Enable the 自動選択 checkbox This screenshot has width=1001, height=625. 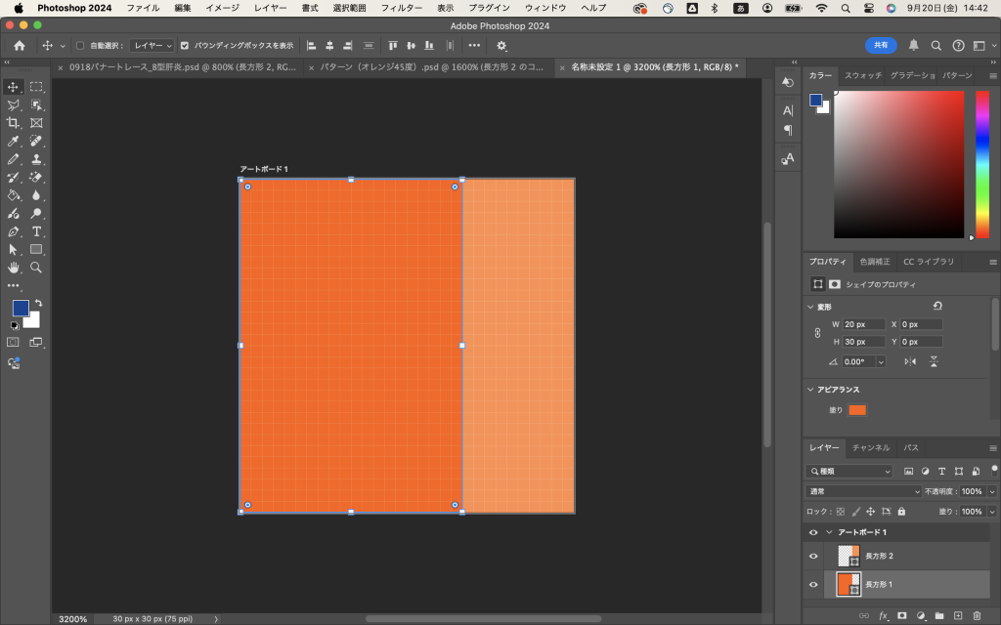pyautogui.click(x=80, y=45)
